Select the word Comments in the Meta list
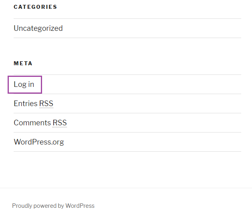Screen dimensions: 252x211 (x=32, y=123)
